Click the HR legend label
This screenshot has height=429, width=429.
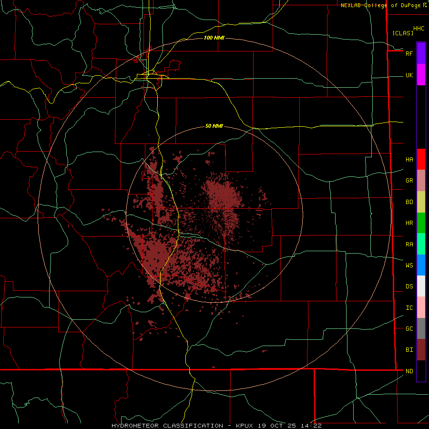click(409, 223)
